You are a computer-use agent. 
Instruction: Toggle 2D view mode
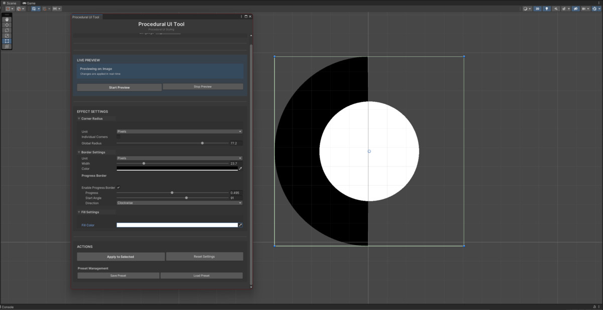point(537,9)
